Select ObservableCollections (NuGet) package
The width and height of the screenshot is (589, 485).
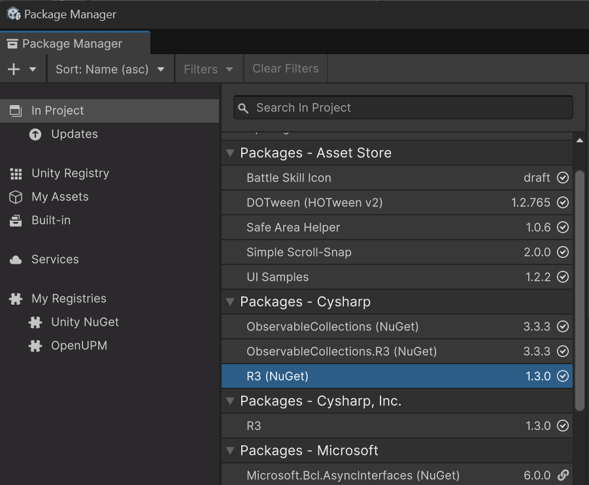coord(397,327)
